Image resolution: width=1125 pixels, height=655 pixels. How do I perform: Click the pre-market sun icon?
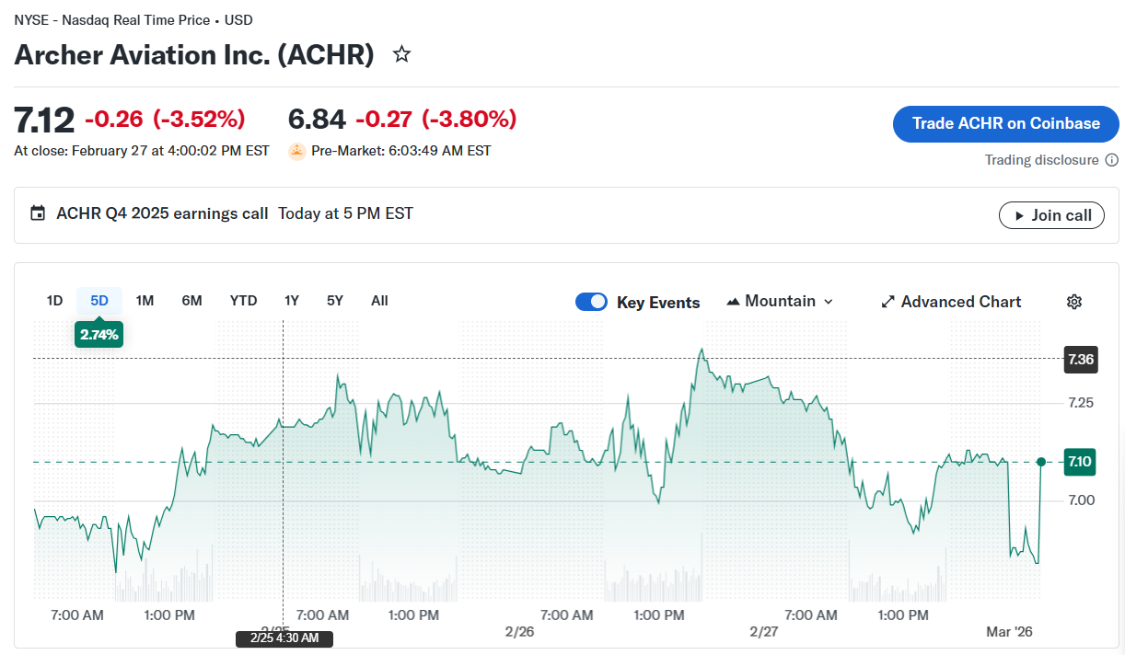(x=296, y=151)
